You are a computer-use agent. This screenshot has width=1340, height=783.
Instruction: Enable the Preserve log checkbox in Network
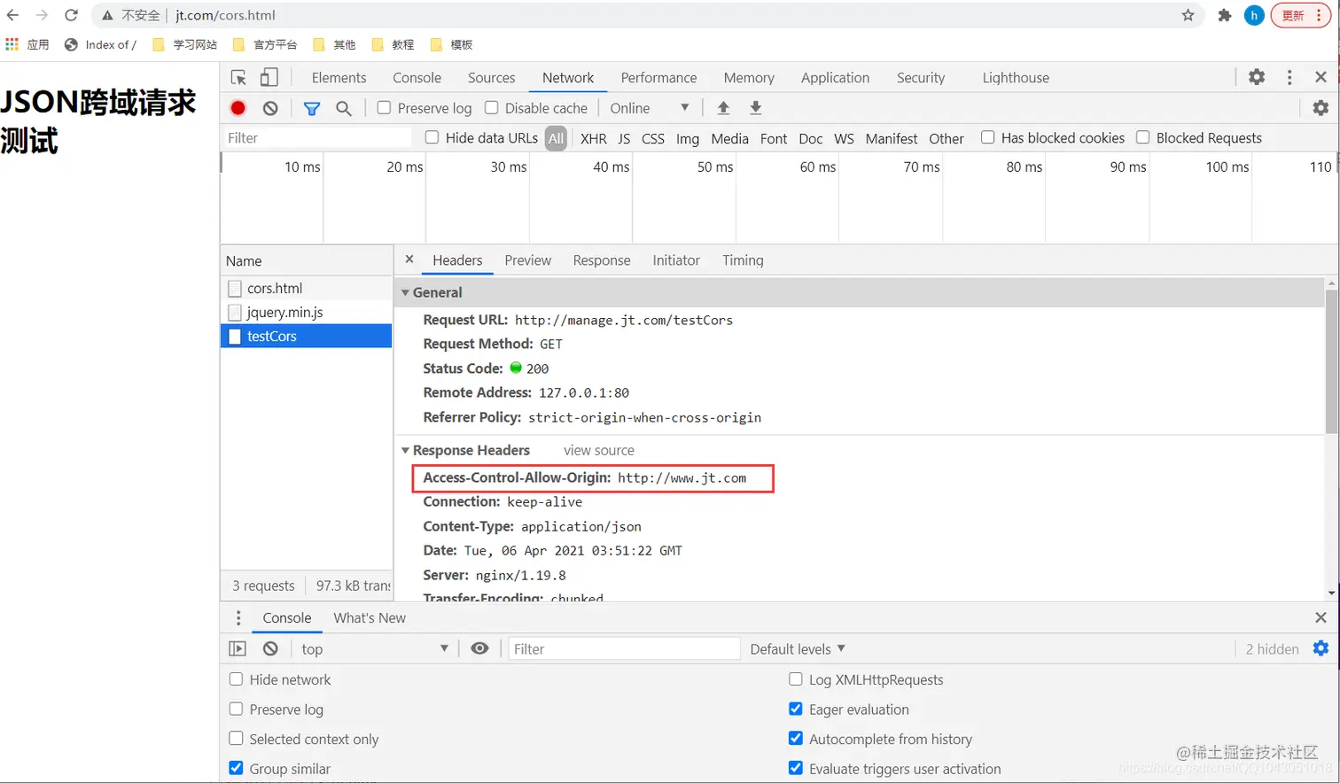point(384,107)
